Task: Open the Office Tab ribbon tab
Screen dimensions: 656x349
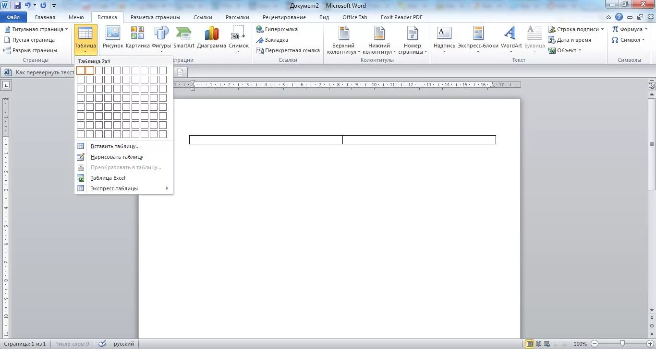Action: [x=355, y=17]
